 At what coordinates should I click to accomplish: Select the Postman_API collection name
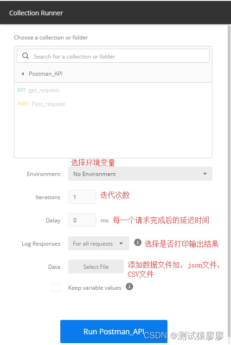[45, 74]
